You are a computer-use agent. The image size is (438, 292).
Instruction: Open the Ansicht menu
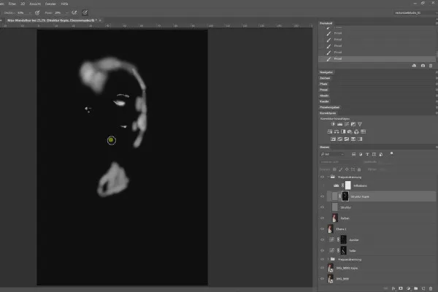(35, 4)
